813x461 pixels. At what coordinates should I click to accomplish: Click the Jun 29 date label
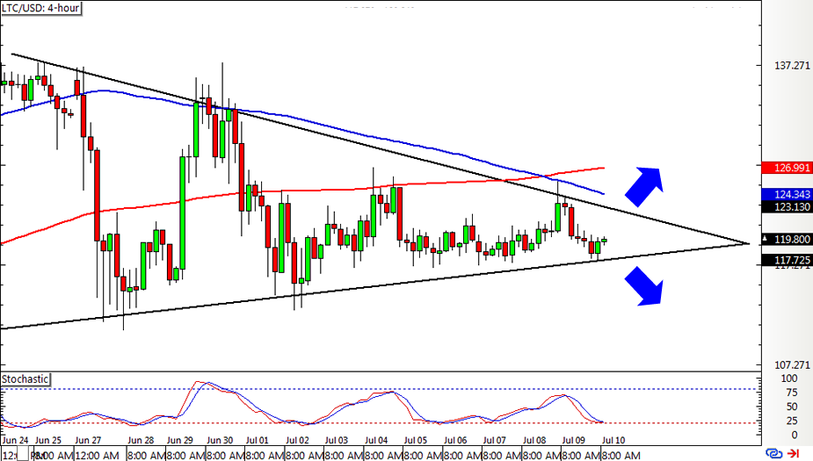click(x=180, y=440)
